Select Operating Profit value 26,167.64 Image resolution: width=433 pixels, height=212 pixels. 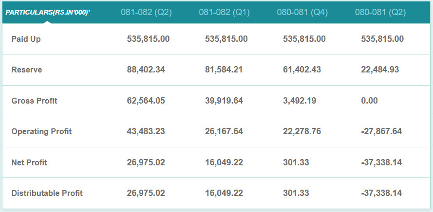224,131
